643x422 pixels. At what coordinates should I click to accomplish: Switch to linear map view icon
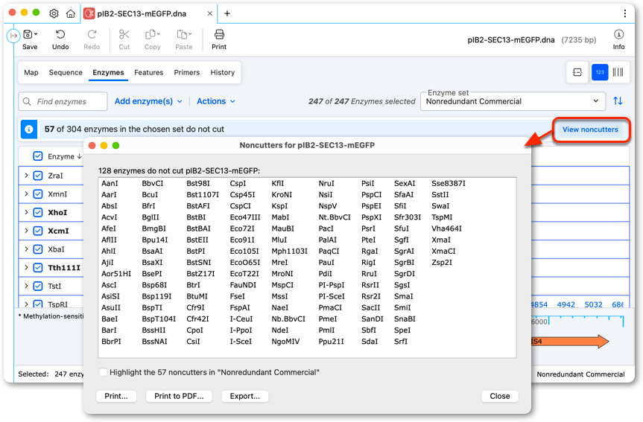coord(577,72)
